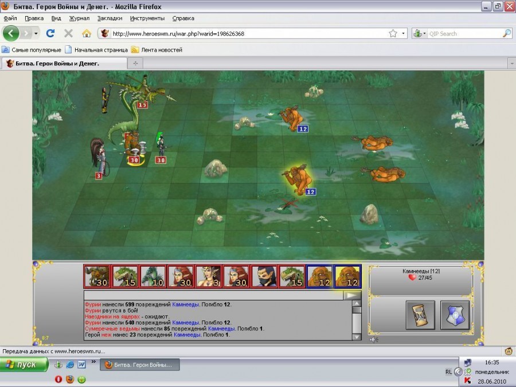
Task: Reload the current page
Action: [50, 33]
